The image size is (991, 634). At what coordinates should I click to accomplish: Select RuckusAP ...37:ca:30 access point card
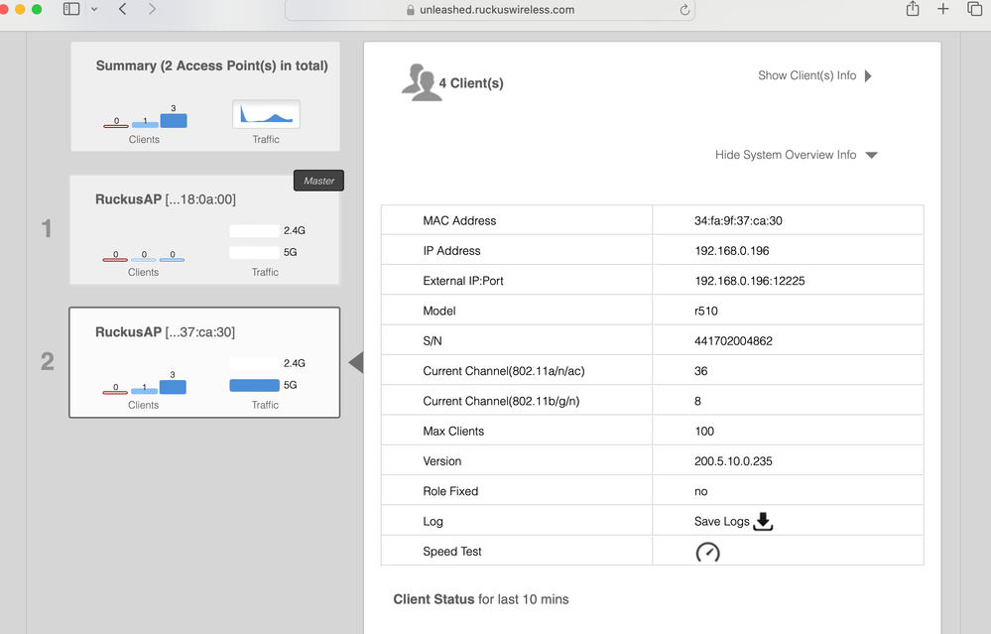204,362
